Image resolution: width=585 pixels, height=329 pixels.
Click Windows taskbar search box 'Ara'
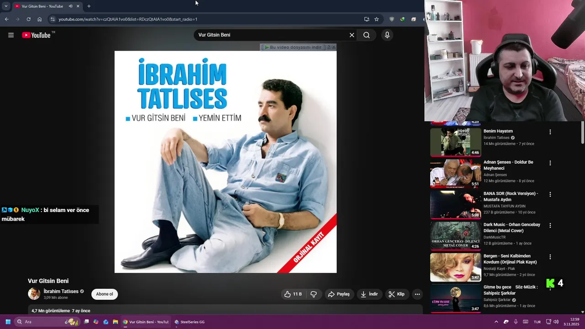coord(47,322)
